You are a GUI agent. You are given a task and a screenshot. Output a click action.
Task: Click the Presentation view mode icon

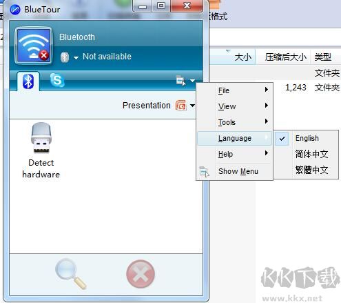181,106
